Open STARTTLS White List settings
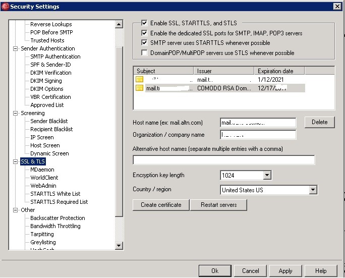The width and height of the screenshot is (345, 278). (55, 194)
